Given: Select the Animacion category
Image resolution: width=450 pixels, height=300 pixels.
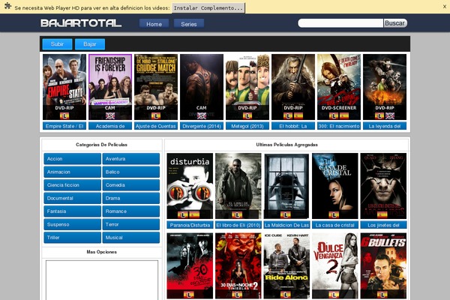Looking at the screenshot, I should click(x=72, y=172).
